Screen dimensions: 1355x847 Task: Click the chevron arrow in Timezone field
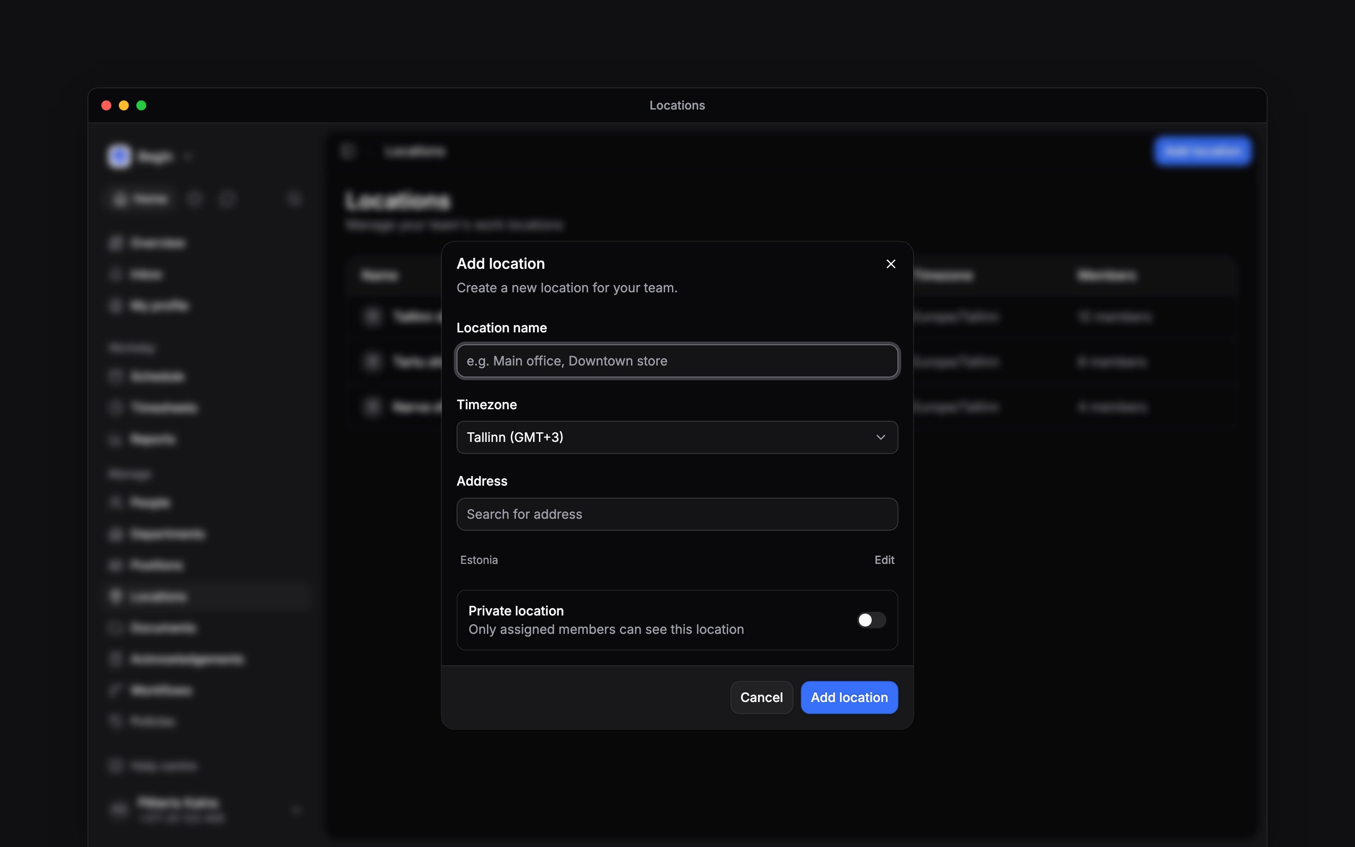point(880,437)
